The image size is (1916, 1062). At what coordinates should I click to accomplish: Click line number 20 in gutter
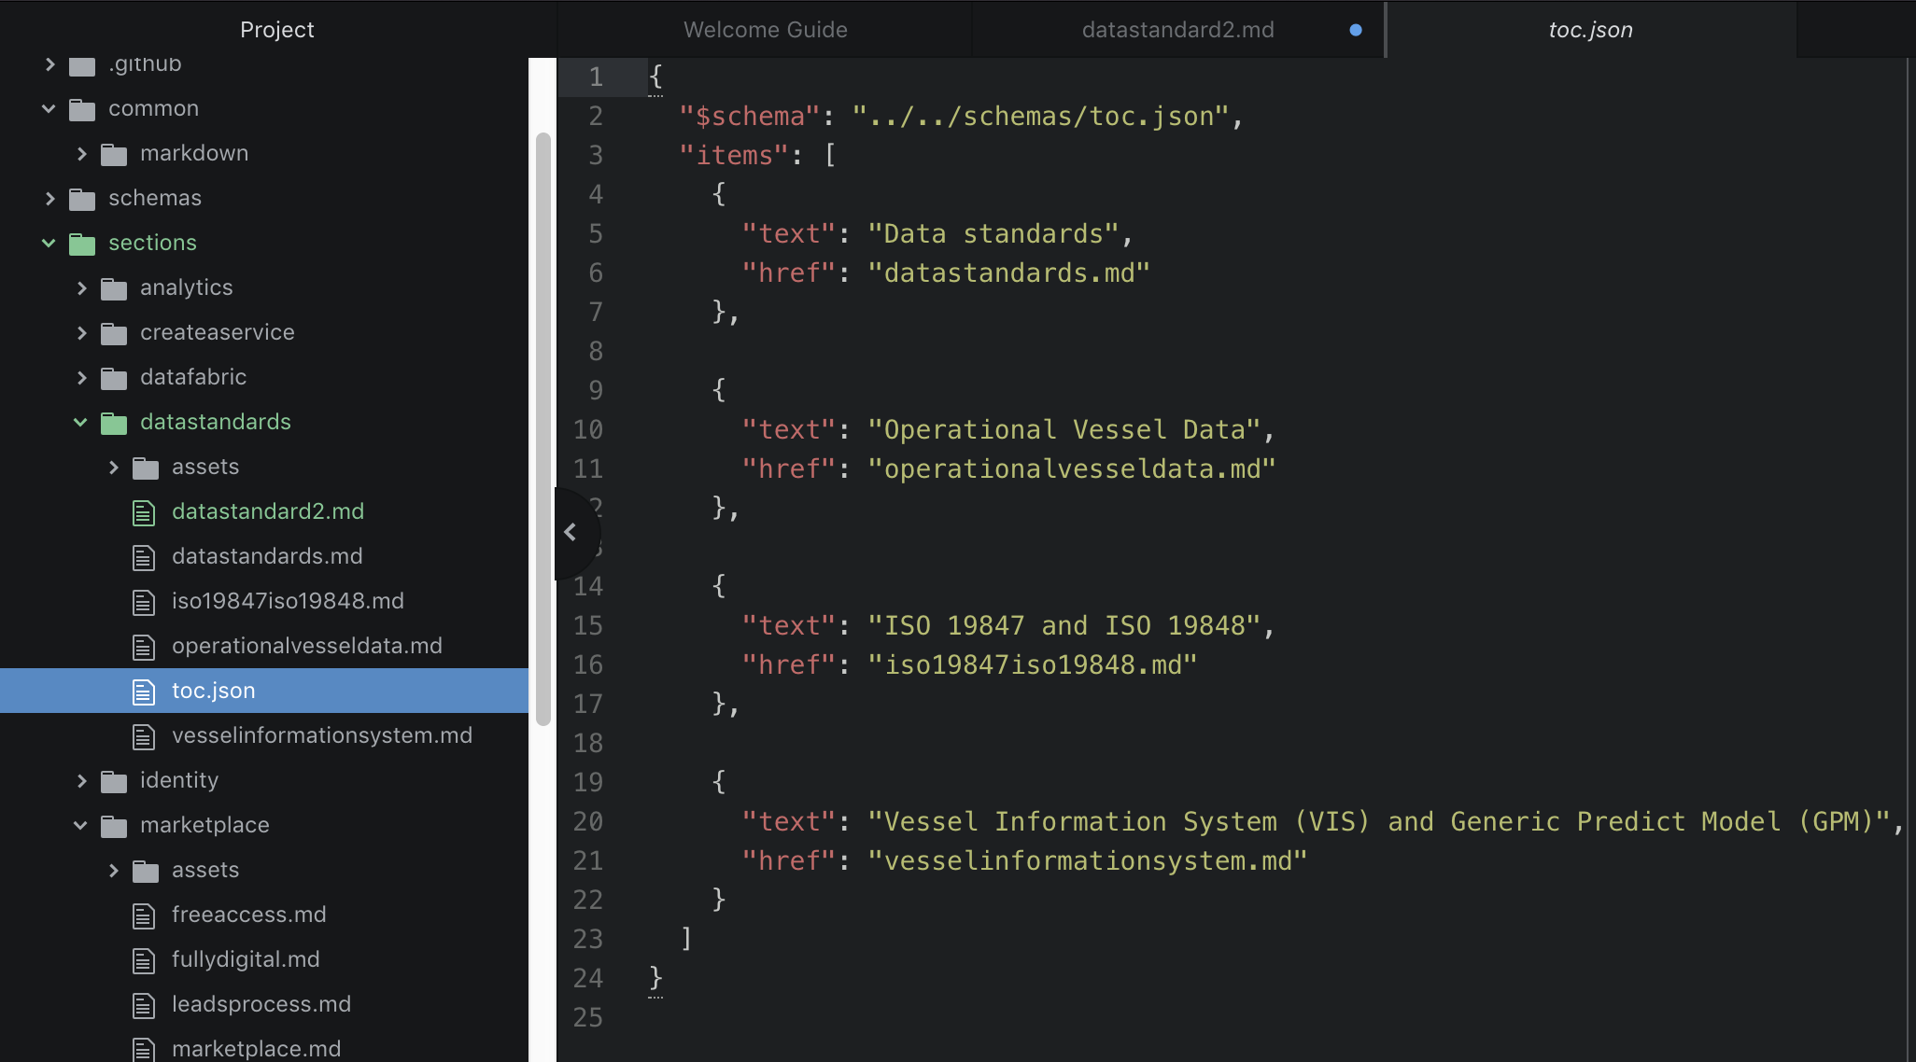tap(588, 821)
